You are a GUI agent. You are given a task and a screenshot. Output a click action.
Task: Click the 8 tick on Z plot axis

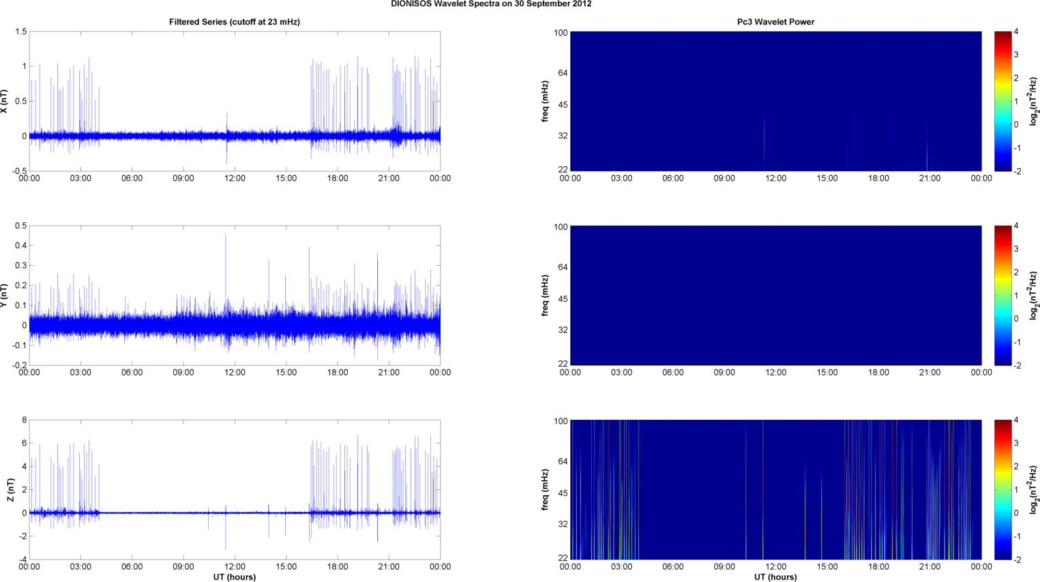coord(24,420)
